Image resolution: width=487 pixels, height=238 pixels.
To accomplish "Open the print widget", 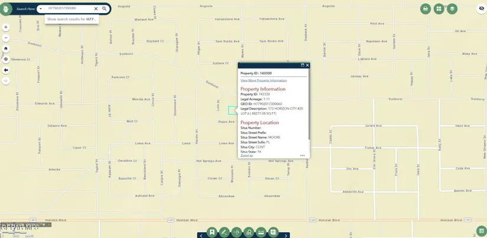I will pyautogui.click(x=425, y=9).
